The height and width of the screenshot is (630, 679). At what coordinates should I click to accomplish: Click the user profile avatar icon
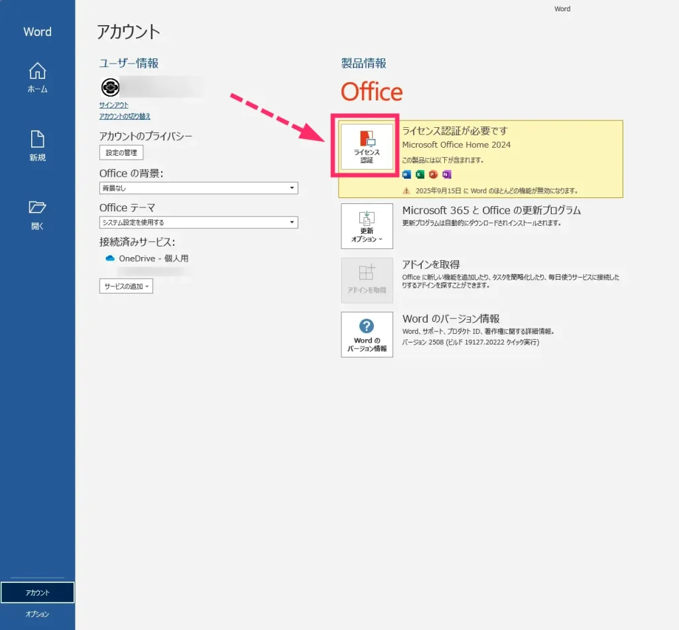pyautogui.click(x=111, y=87)
